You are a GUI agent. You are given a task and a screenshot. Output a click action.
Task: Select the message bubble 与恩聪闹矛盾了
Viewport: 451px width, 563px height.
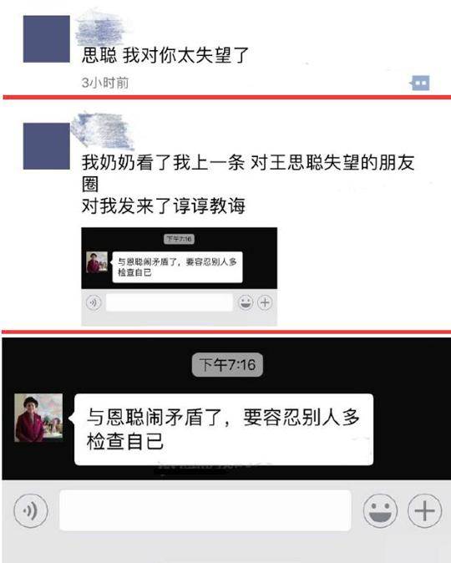tap(224, 429)
